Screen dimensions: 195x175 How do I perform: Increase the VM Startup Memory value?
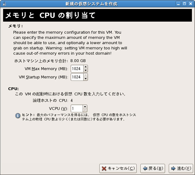point(85,75)
